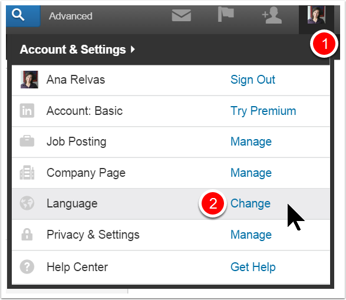346x300 pixels.
Task: Open Advanced search link
Action: (x=71, y=16)
